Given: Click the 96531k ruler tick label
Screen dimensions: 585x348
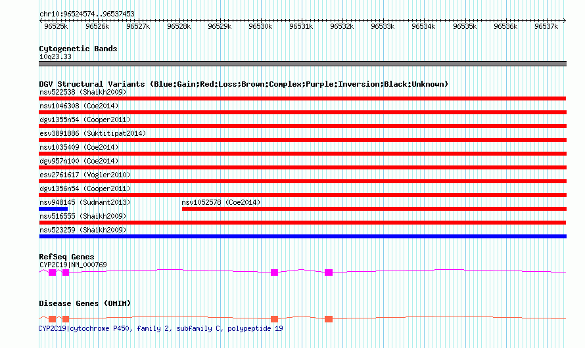Looking at the screenshot, I should point(301,26).
